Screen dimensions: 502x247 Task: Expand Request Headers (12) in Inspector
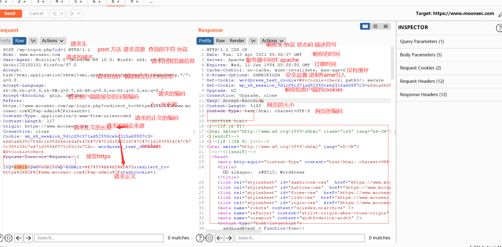pos(449,81)
